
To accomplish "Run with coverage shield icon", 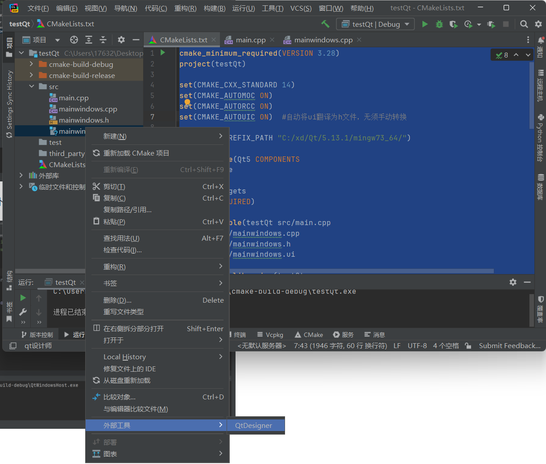I will [x=454, y=24].
